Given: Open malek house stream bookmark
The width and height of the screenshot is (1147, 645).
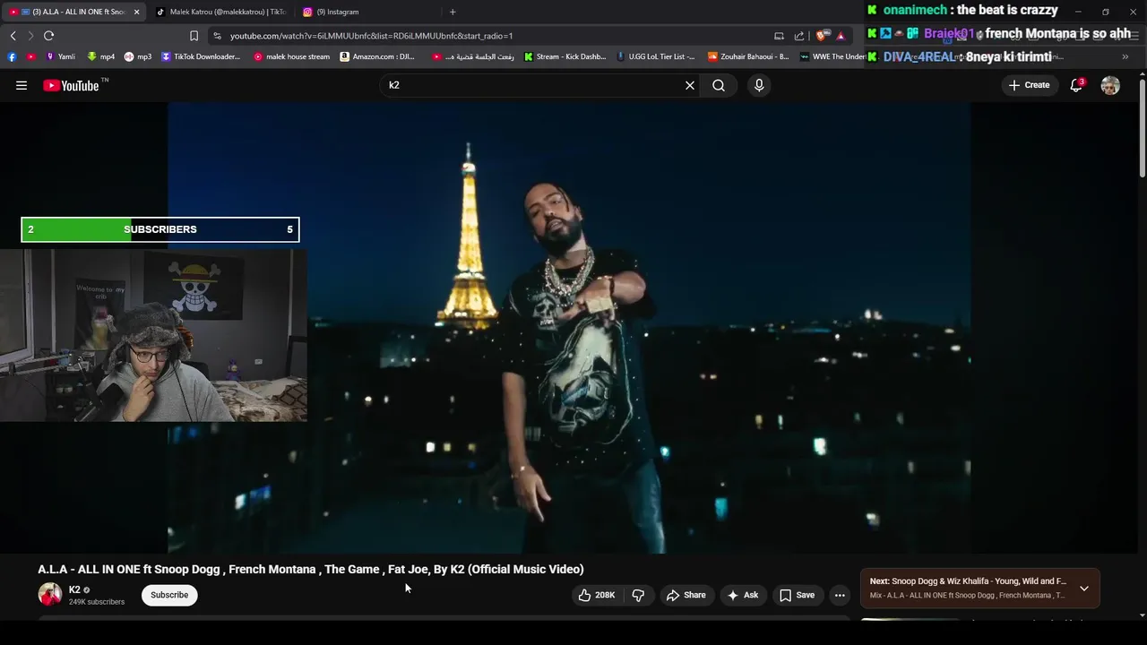Looking at the screenshot, I should click(292, 56).
